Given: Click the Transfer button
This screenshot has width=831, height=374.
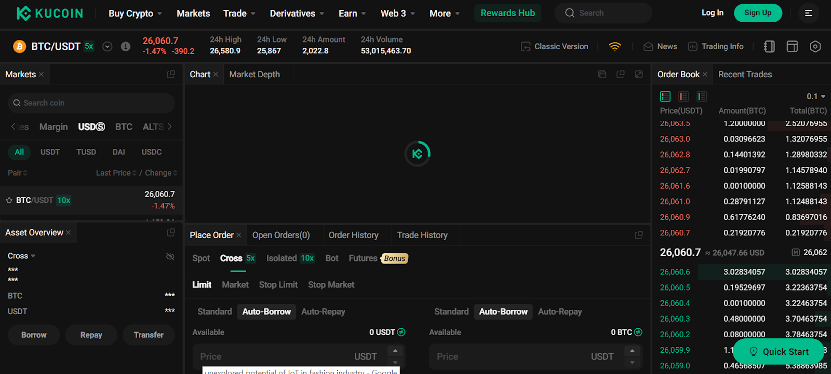Looking at the screenshot, I should pos(149,335).
